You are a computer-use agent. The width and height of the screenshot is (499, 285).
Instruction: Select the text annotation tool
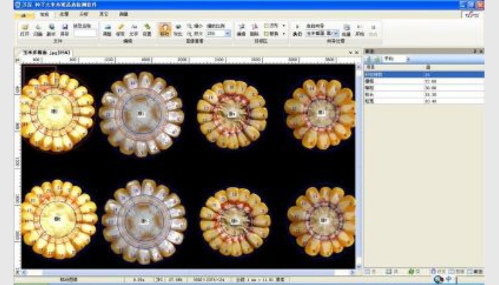pyautogui.click(x=133, y=28)
